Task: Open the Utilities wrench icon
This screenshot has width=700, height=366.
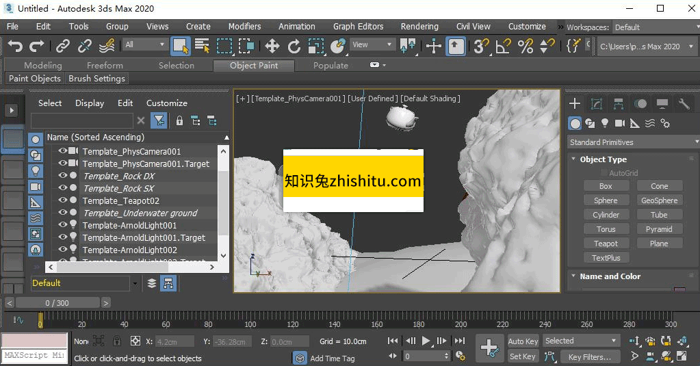Action: [x=684, y=103]
